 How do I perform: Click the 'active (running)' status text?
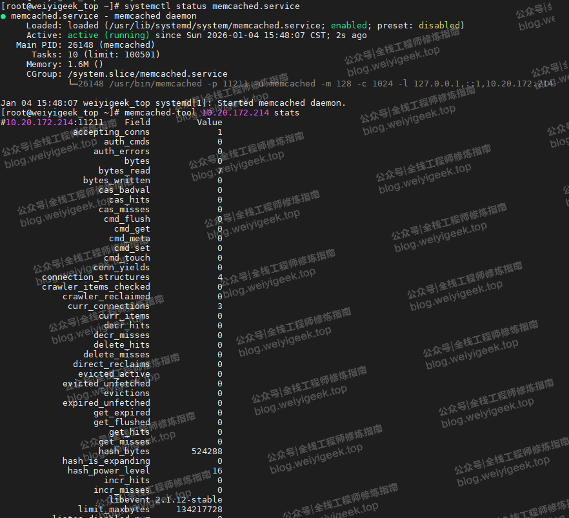click(x=108, y=35)
